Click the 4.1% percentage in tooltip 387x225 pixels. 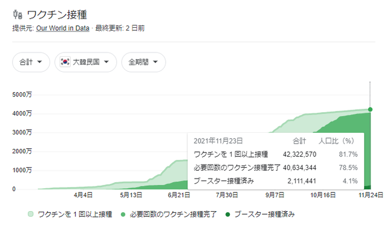[350, 181]
